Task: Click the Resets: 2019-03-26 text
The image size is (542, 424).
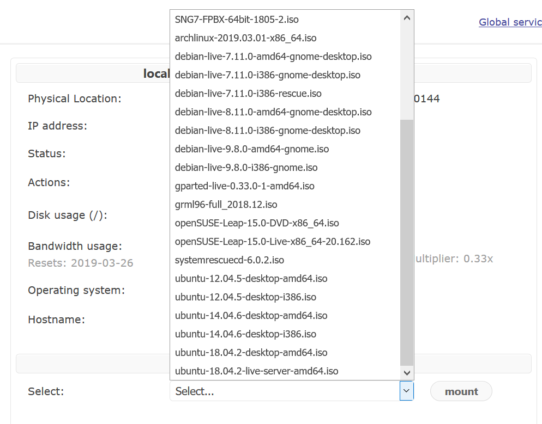Action: (81, 263)
